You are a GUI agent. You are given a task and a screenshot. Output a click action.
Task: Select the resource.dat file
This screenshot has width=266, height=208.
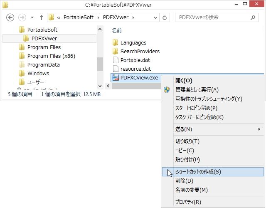point(135,69)
